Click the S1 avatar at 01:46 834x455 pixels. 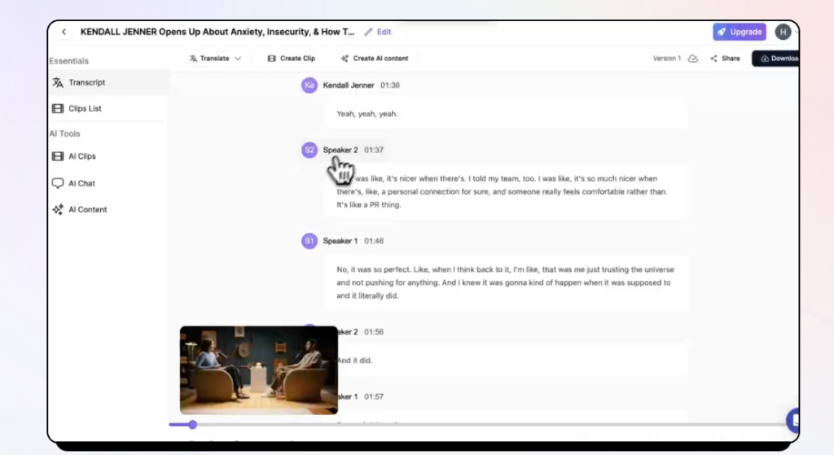(309, 241)
